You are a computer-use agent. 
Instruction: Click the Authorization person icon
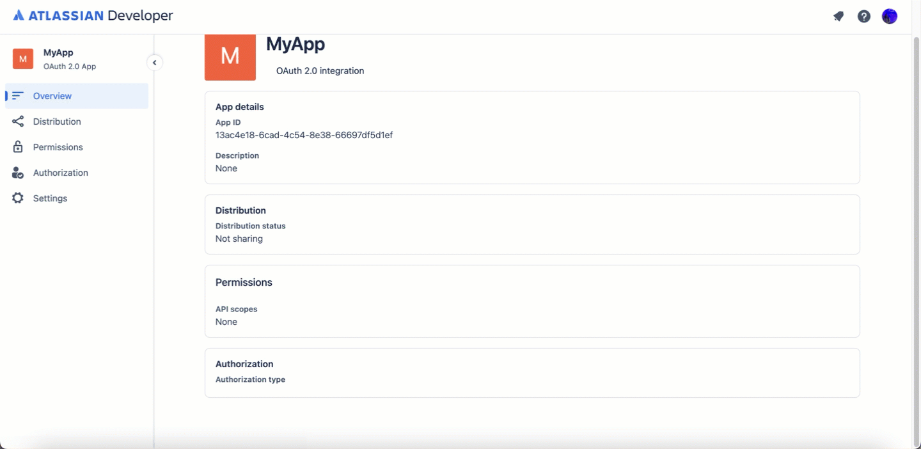(x=18, y=173)
